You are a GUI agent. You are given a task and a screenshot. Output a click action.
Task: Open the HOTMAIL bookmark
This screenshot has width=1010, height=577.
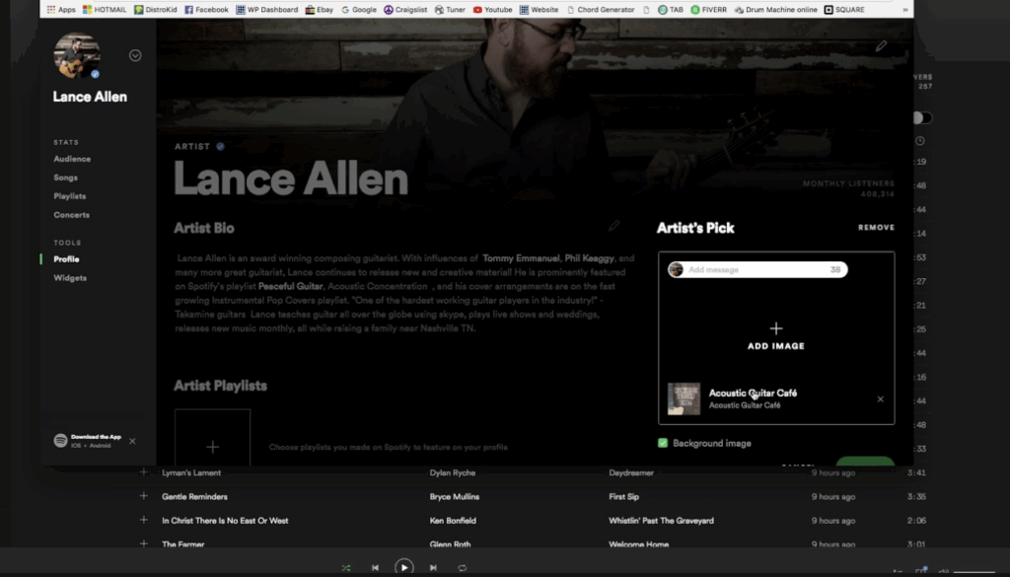105,10
